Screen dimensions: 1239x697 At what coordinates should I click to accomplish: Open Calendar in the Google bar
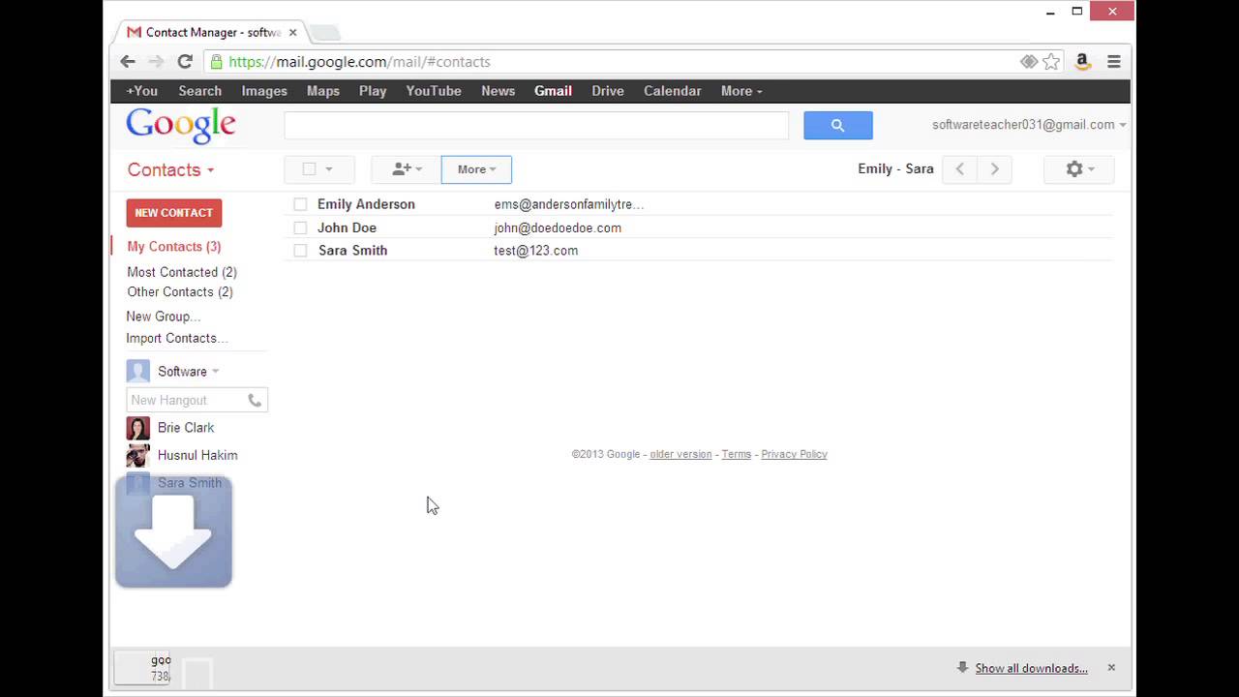pos(673,91)
